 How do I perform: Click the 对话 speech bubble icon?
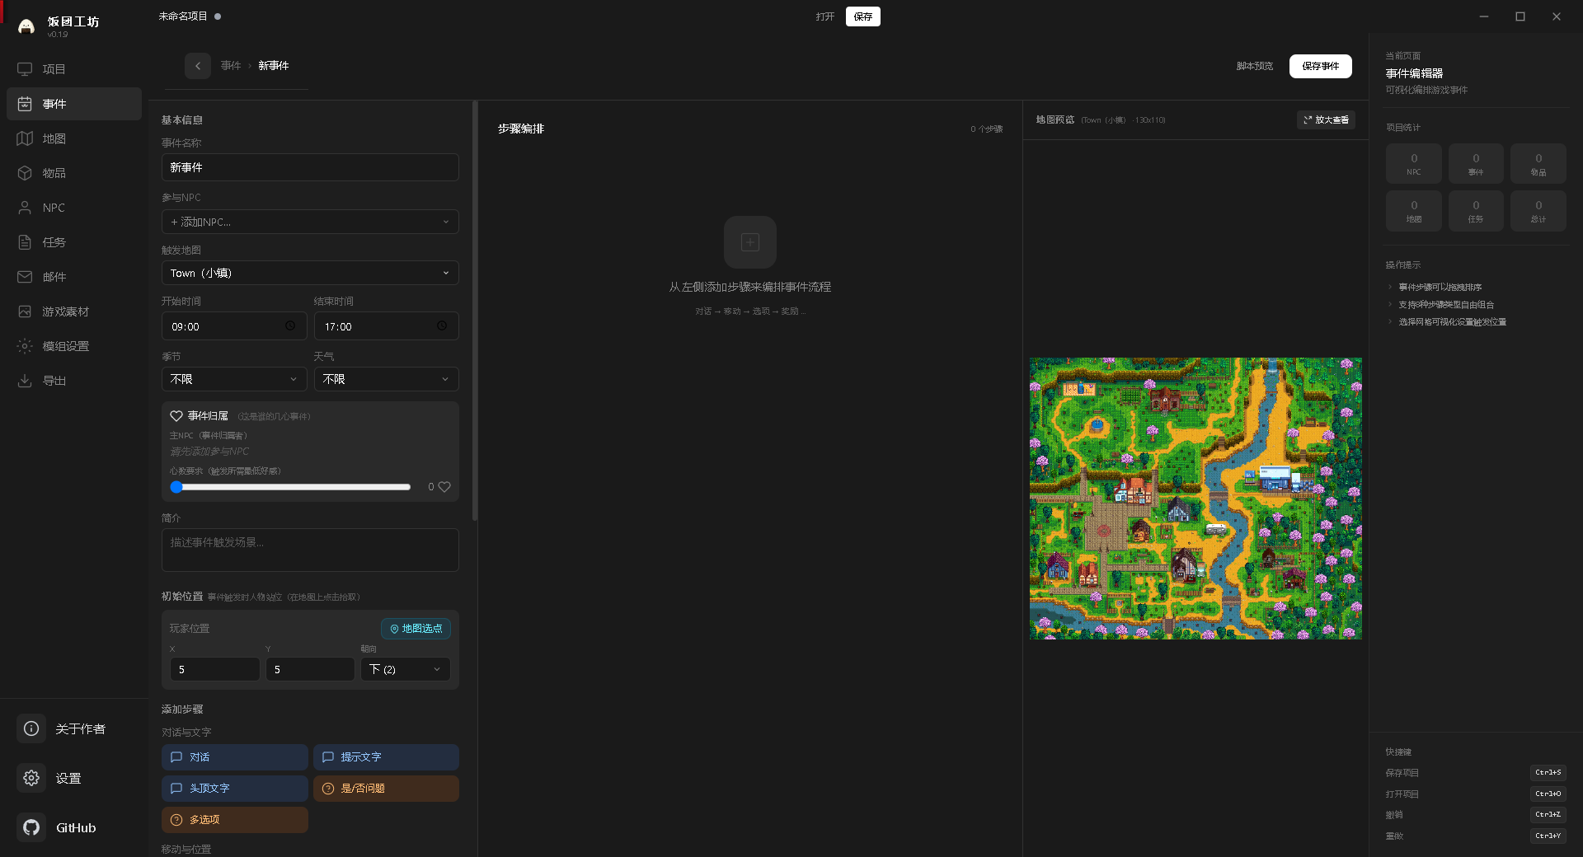176,757
